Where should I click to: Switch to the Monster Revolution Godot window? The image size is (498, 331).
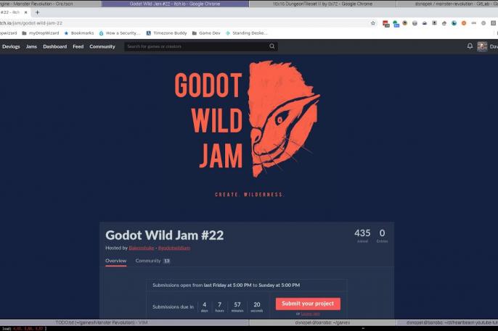tap(49, 4)
